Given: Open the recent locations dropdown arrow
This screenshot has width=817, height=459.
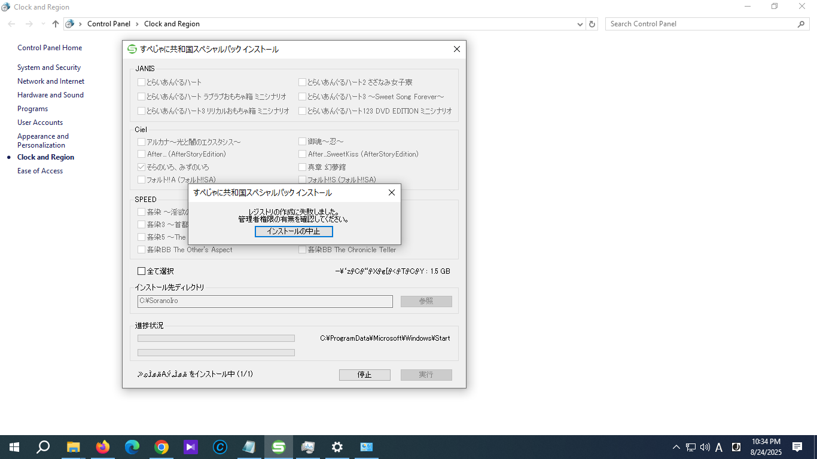Looking at the screenshot, I should point(42,24).
